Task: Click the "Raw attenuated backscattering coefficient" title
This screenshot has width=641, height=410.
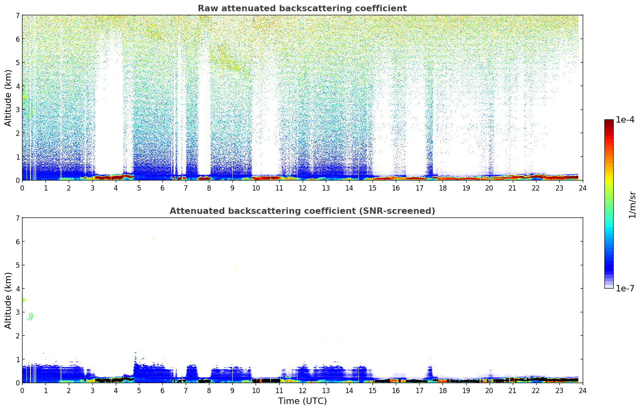Action: tap(302, 8)
